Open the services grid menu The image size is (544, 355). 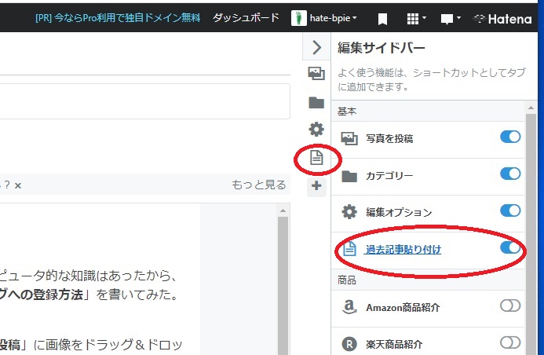[x=416, y=19]
